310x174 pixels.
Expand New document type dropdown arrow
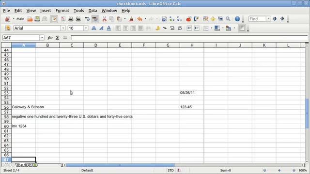tap(14, 19)
